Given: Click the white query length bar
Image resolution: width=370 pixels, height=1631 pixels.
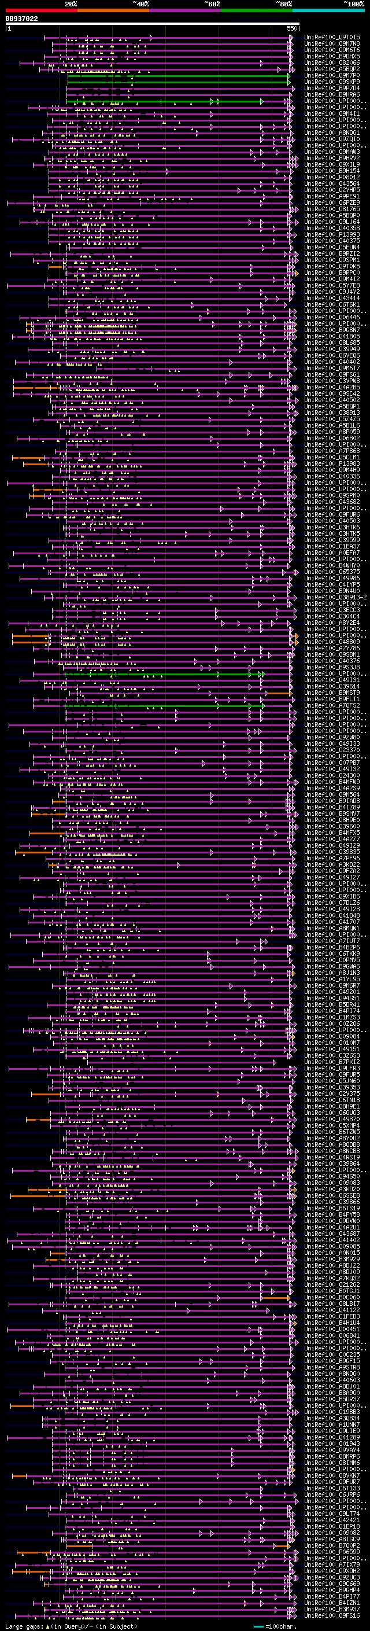Looking at the screenshot, I should pyautogui.click(x=153, y=24).
